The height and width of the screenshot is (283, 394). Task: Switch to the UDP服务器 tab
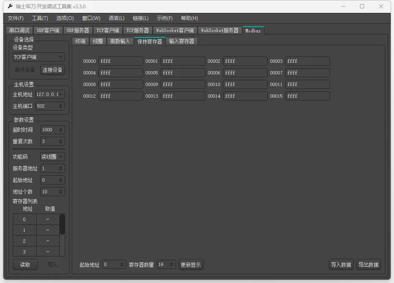click(78, 30)
